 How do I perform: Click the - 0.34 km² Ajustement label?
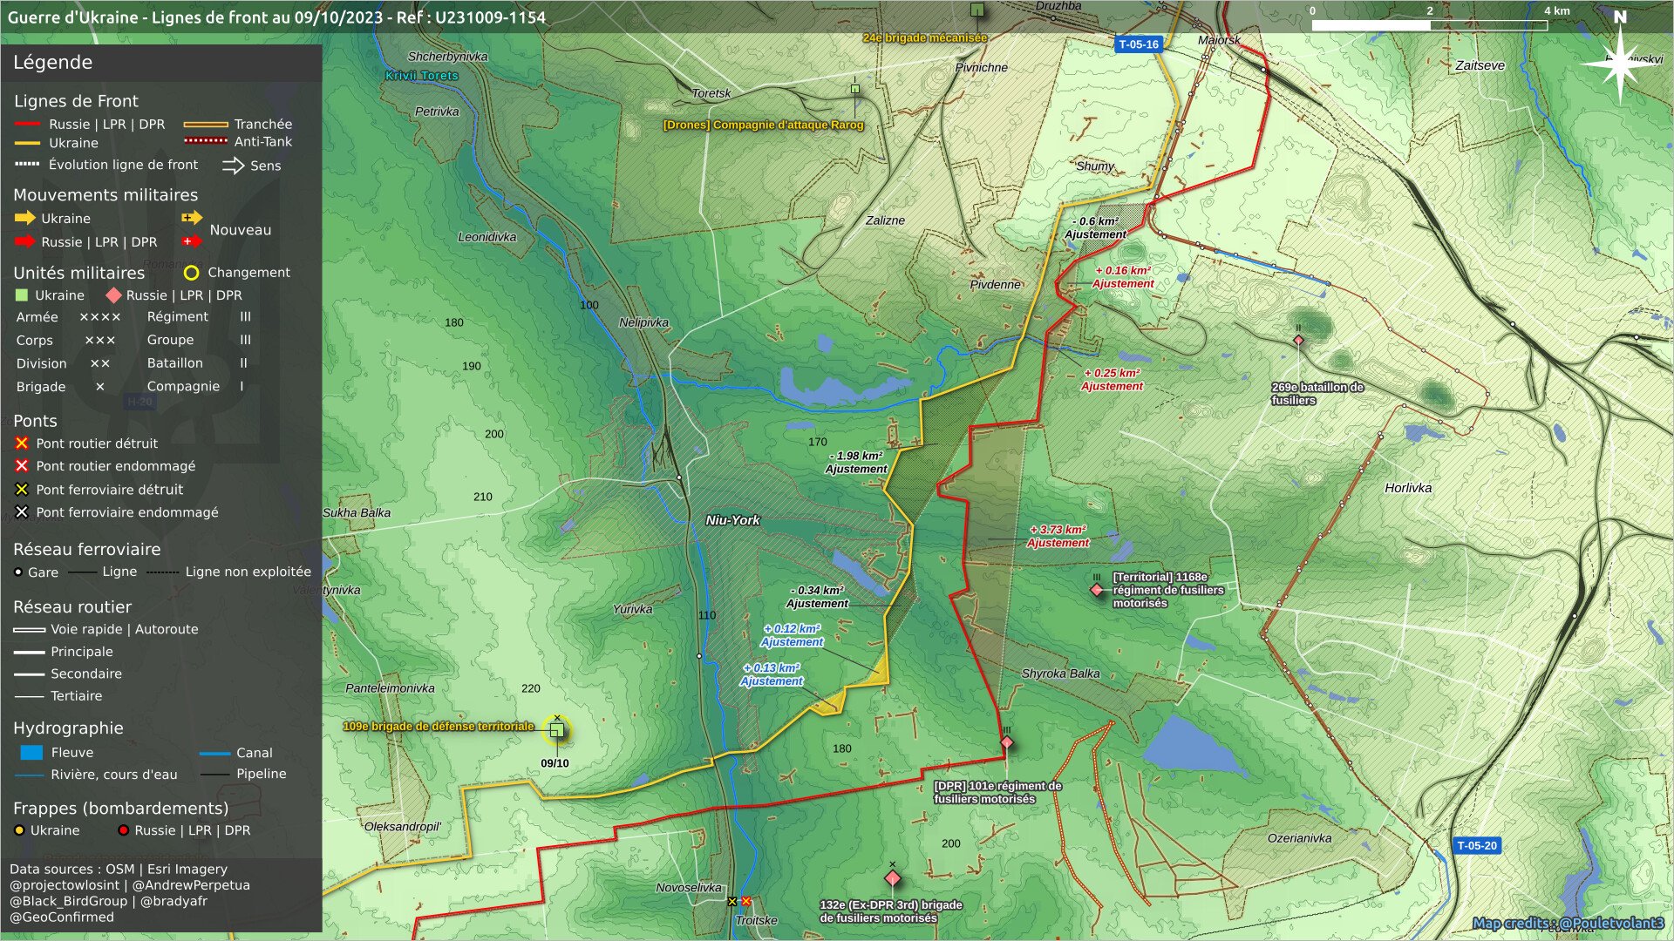click(x=817, y=597)
